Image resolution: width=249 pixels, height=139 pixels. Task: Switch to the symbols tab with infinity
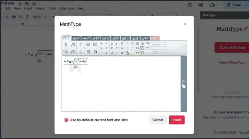[x=76, y=38]
